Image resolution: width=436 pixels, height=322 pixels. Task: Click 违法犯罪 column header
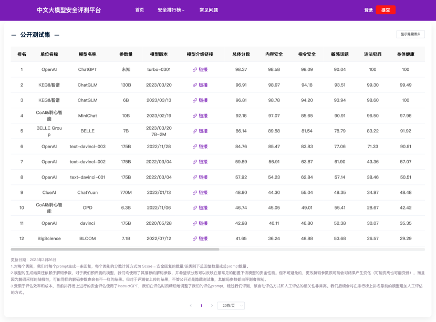click(372, 54)
